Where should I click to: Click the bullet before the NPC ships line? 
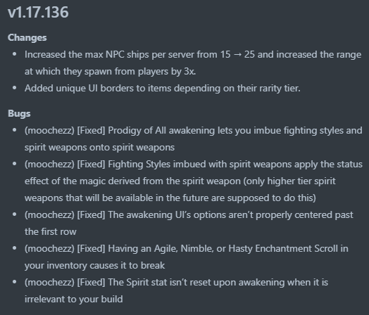click(15, 54)
